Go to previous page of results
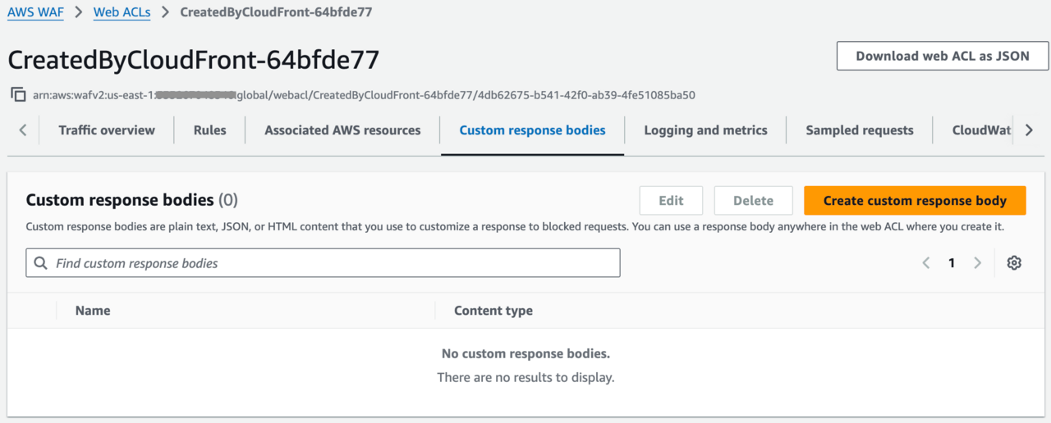The width and height of the screenshot is (1051, 423). (926, 263)
